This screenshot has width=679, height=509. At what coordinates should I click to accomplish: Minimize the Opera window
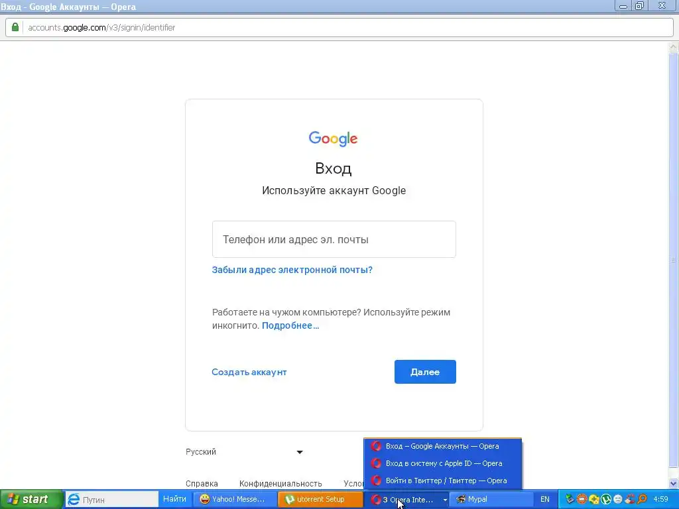[x=623, y=6]
